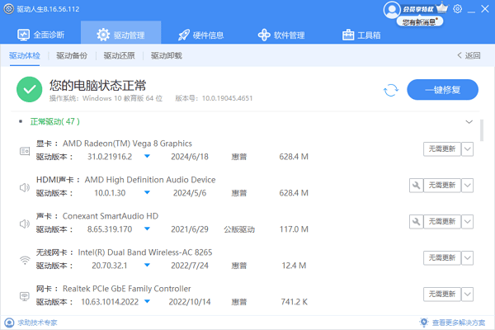495x330 pixels.
Task: Expand options arrow for Realtek network row
Action: (467, 295)
